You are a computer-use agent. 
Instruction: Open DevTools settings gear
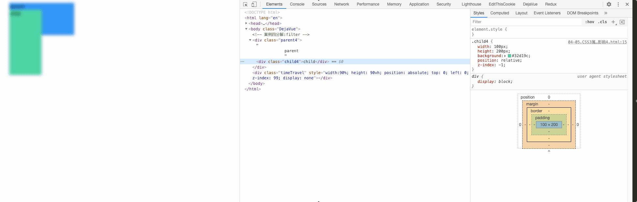point(609,4)
